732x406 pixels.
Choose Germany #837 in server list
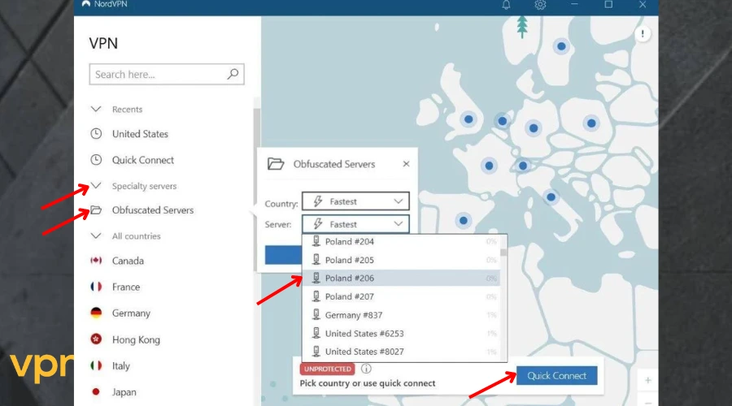tap(353, 315)
